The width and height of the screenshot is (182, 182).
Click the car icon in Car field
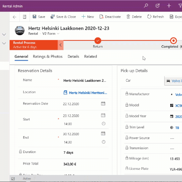coord(168,81)
